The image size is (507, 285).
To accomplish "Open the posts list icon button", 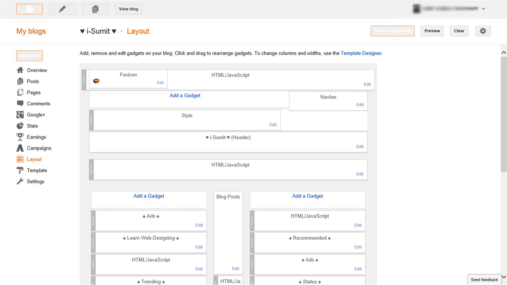I will [95, 9].
